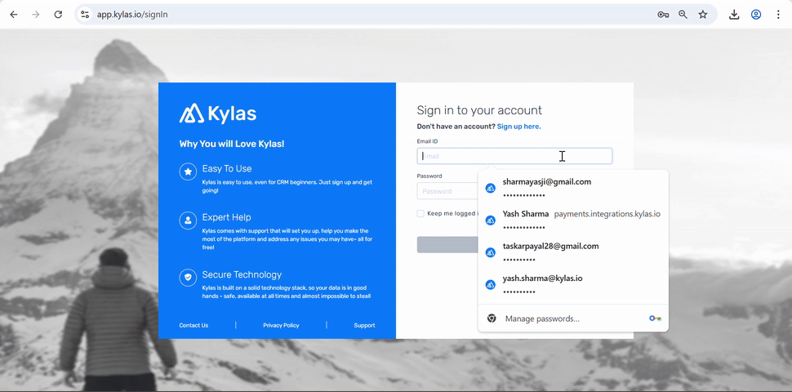
Task: Select saved account Yash Sharma payments.integrations.kylas.io
Action: [573, 220]
